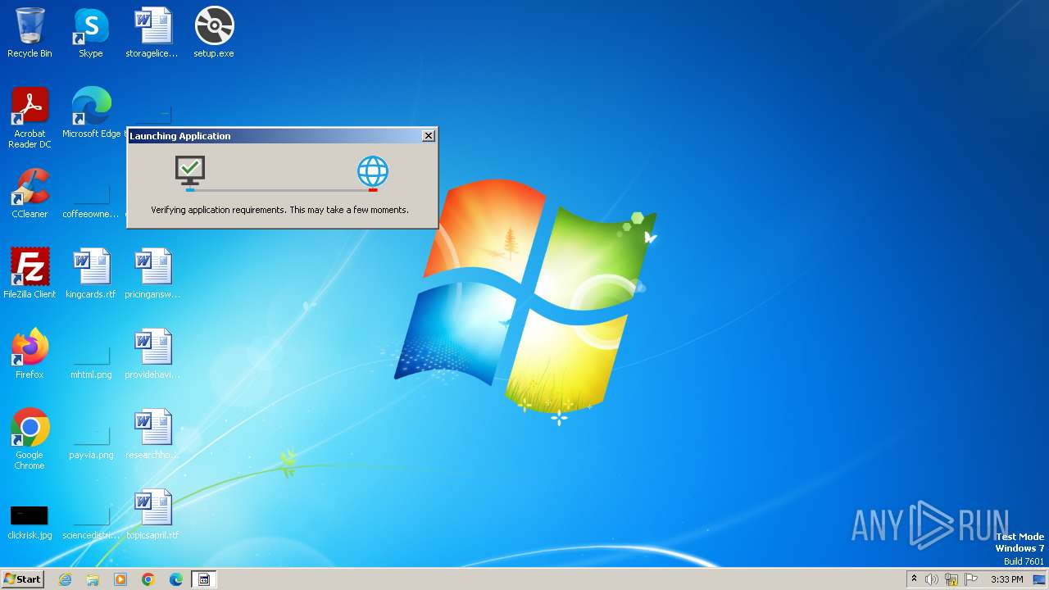Launch Chrome from the taskbar
Viewport: 1049px width, 590px height.
148,579
